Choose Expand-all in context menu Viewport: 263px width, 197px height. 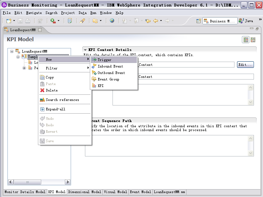[x=65, y=109]
